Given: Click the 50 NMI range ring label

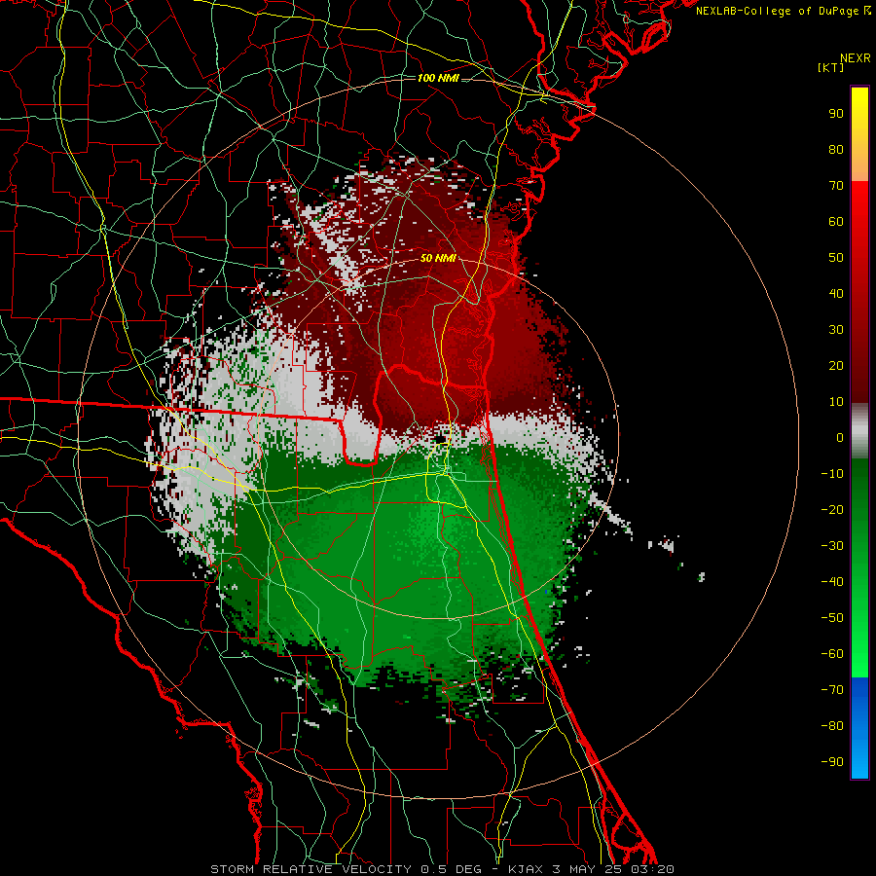Looking at the screenshot, I should pyautogui.click(x=438, y=258).
